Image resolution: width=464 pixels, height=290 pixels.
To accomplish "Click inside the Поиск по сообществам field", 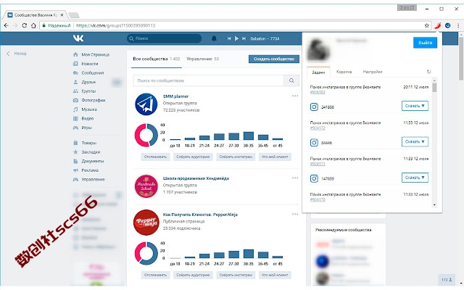I will pyautogui.click(x=208, y=80).
